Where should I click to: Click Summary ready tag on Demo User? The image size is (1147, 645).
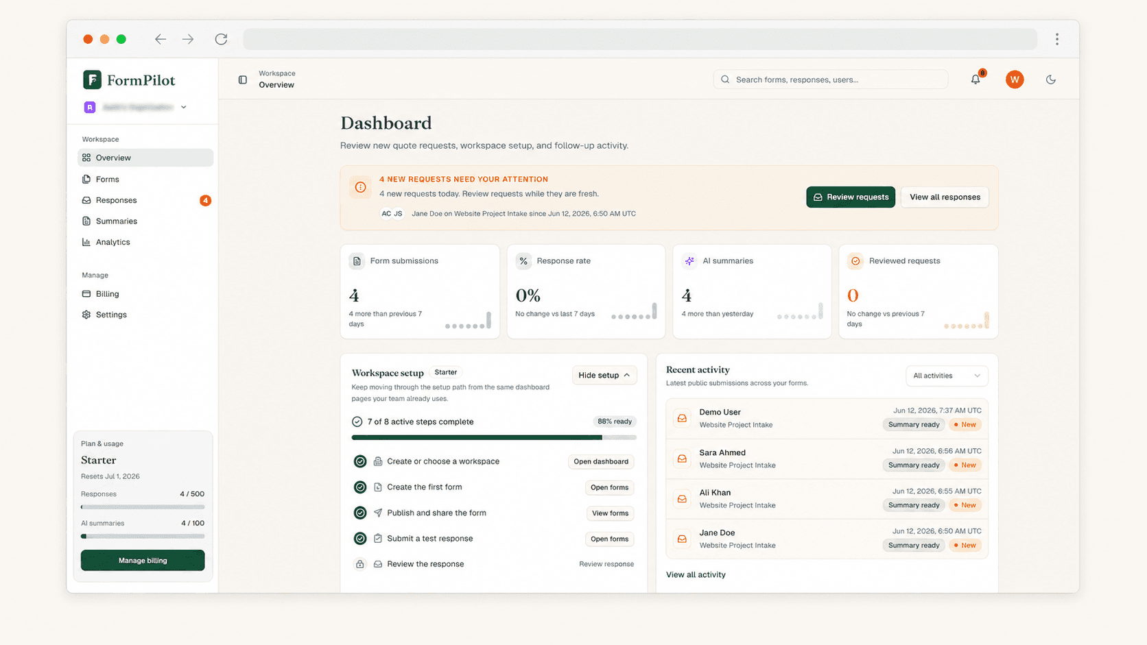coord(914,425)
